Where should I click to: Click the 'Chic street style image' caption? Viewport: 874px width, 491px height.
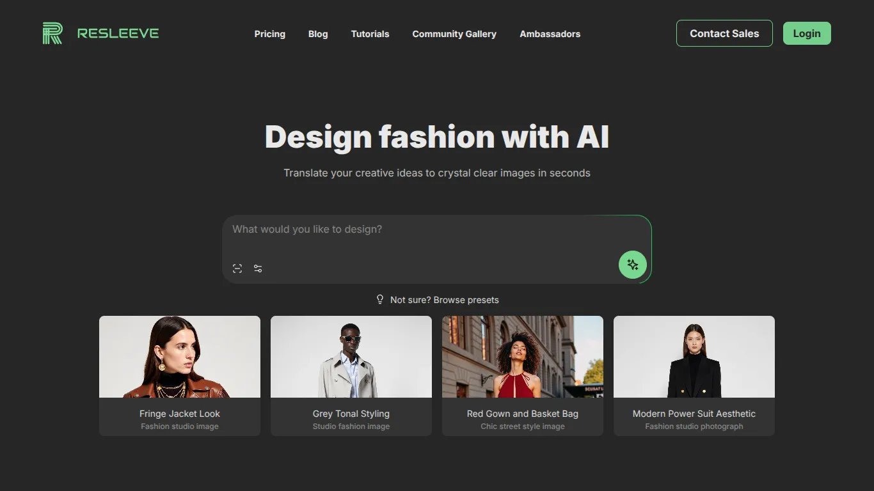[523, 426]
